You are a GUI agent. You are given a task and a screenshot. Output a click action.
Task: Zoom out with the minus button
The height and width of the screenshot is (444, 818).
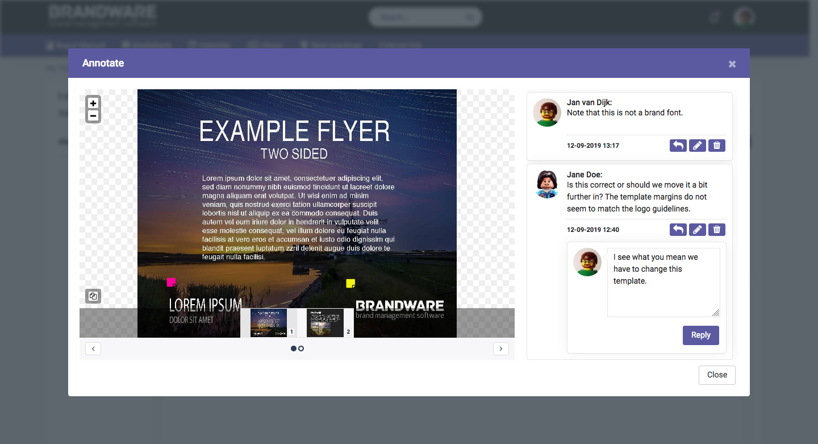coord(93,116)
